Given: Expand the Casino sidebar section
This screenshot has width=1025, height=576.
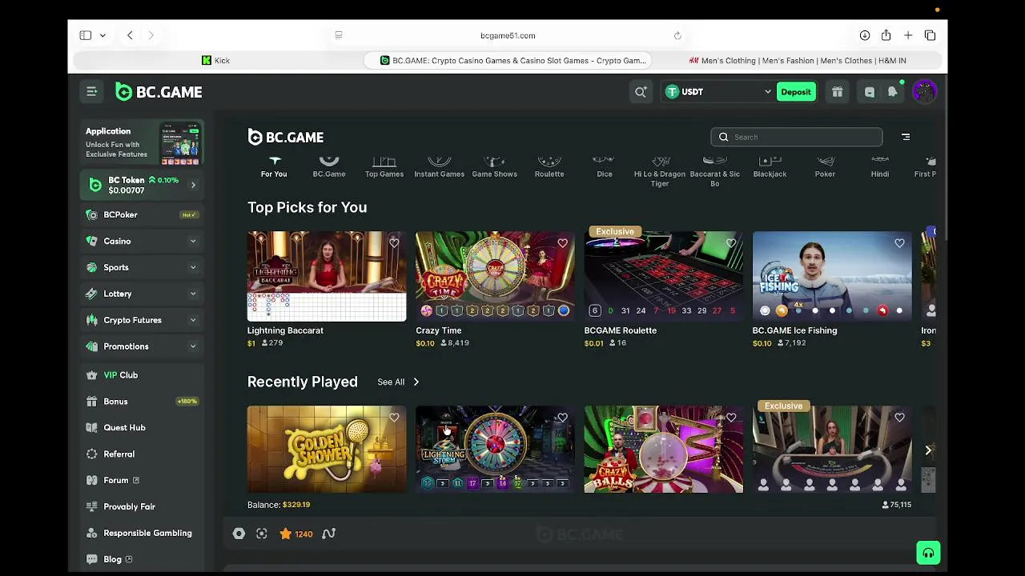Looking at the screenshot, I should 193,241.
